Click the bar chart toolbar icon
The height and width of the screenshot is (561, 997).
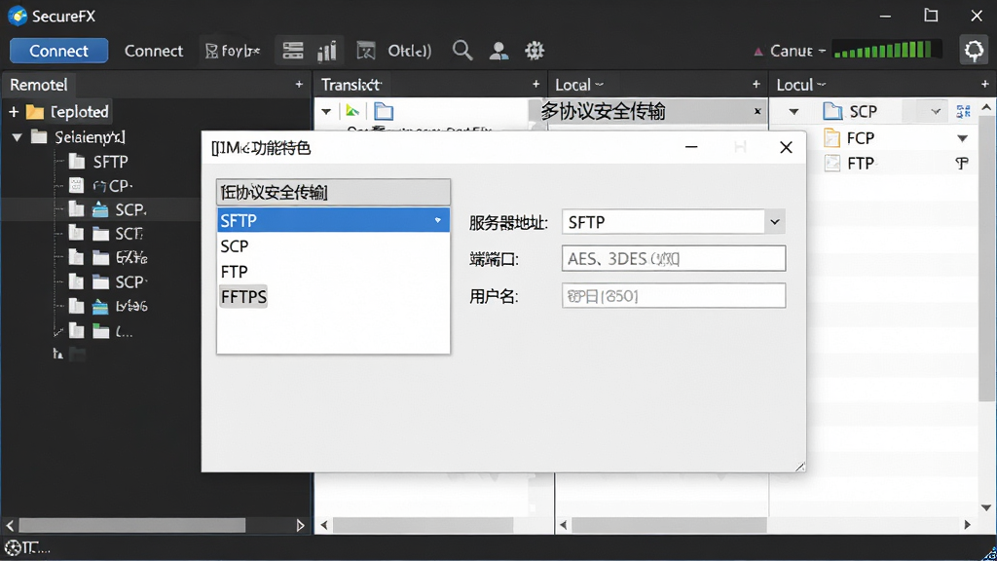click(327, 51)
